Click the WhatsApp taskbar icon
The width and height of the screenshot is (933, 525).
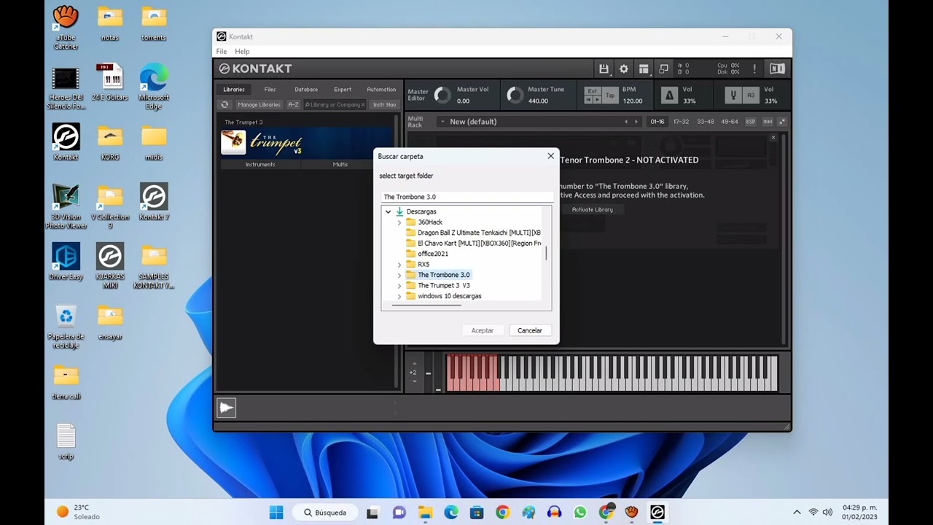pos(579,513)
